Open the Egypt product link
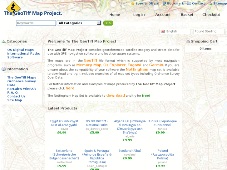Screen dimensions: 227x170 64,123
